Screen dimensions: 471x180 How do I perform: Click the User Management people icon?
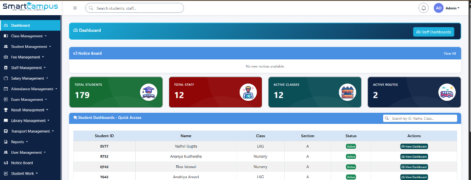coord(6,152)
